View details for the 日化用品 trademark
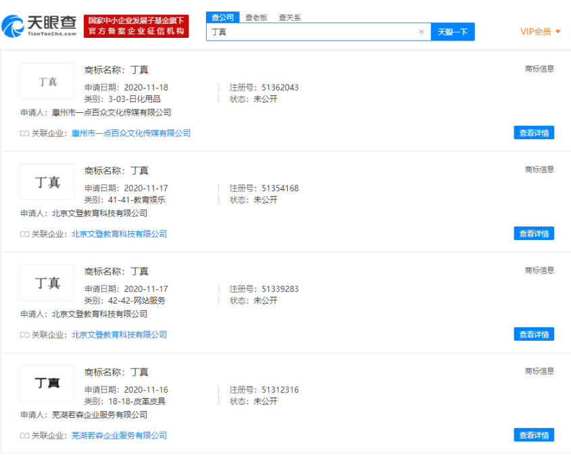The height and width of the screenshot is (457, 571). pyautogui.click(x=534, y=133)
